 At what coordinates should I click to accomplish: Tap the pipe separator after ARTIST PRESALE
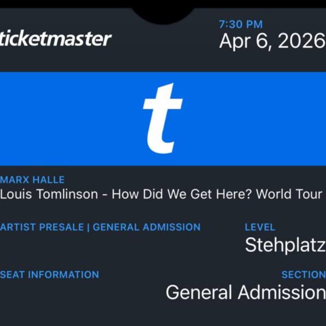(88, 227)
